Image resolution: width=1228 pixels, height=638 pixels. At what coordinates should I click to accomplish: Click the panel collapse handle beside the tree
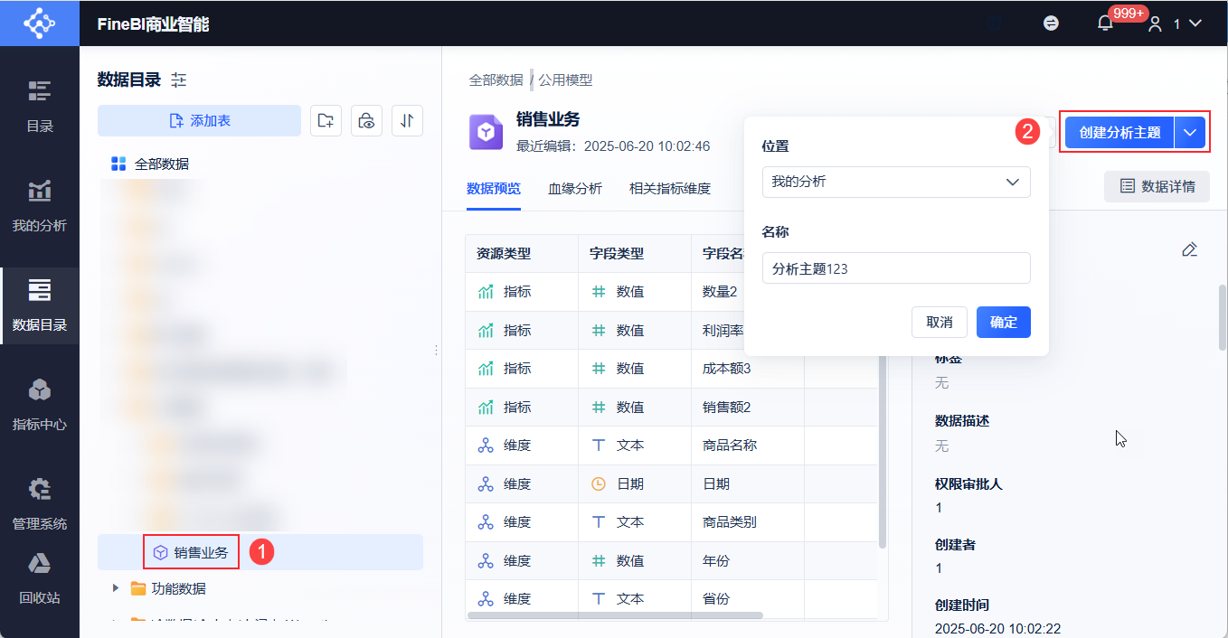[436, 350]
